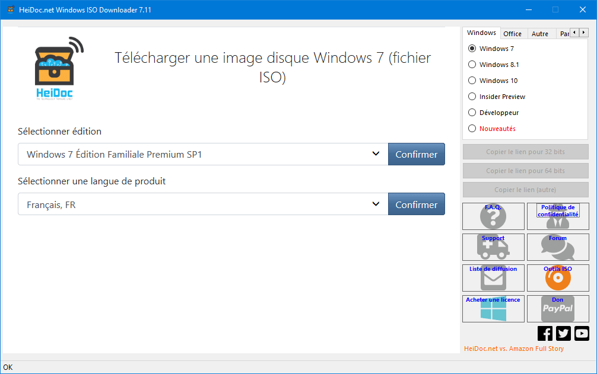Image resolution: width=597 pixels, height=374 pixels.
Task: Expand the langue de produit dropdown
Action: click(203, 204)
